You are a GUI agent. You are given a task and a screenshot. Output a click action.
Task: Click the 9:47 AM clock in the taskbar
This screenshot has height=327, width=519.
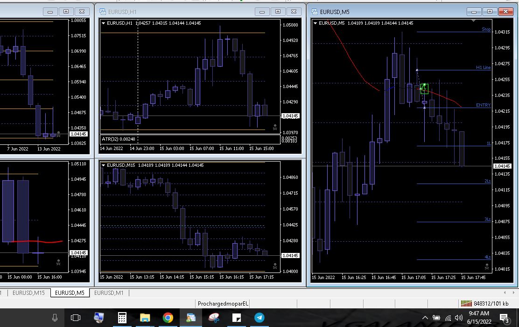(479, 313)
